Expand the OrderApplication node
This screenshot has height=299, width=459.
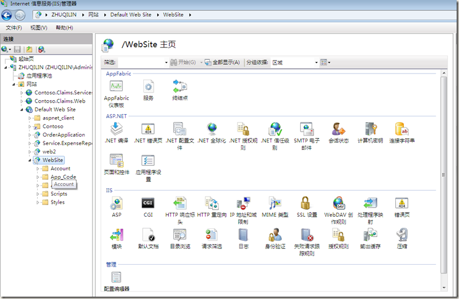tap(30, 135)
